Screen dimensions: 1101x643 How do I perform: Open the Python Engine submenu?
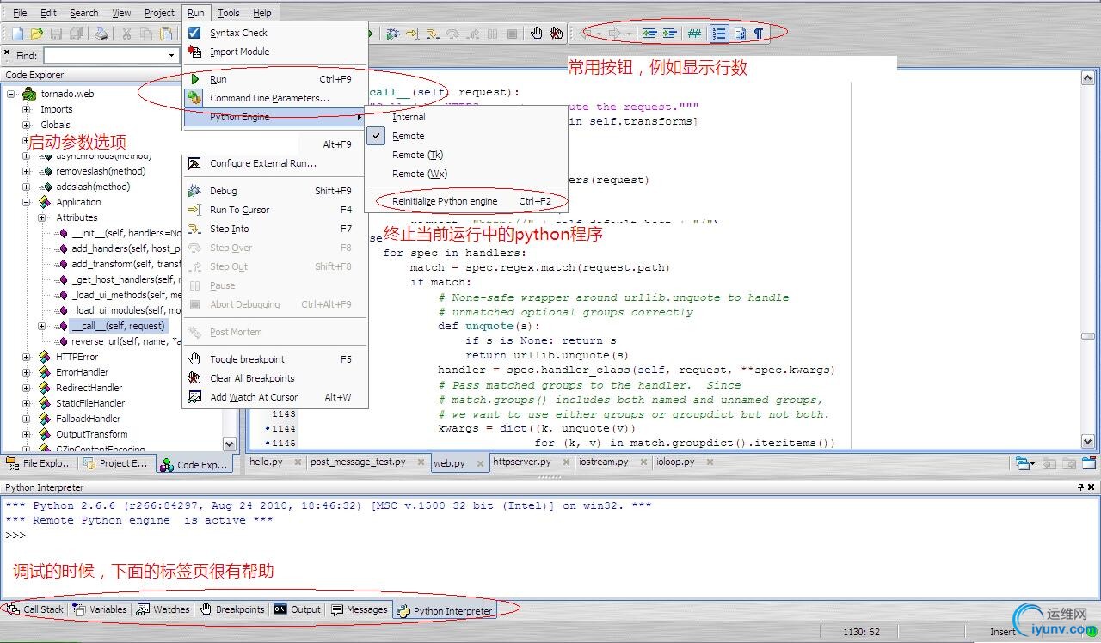[x=275, y=117]
